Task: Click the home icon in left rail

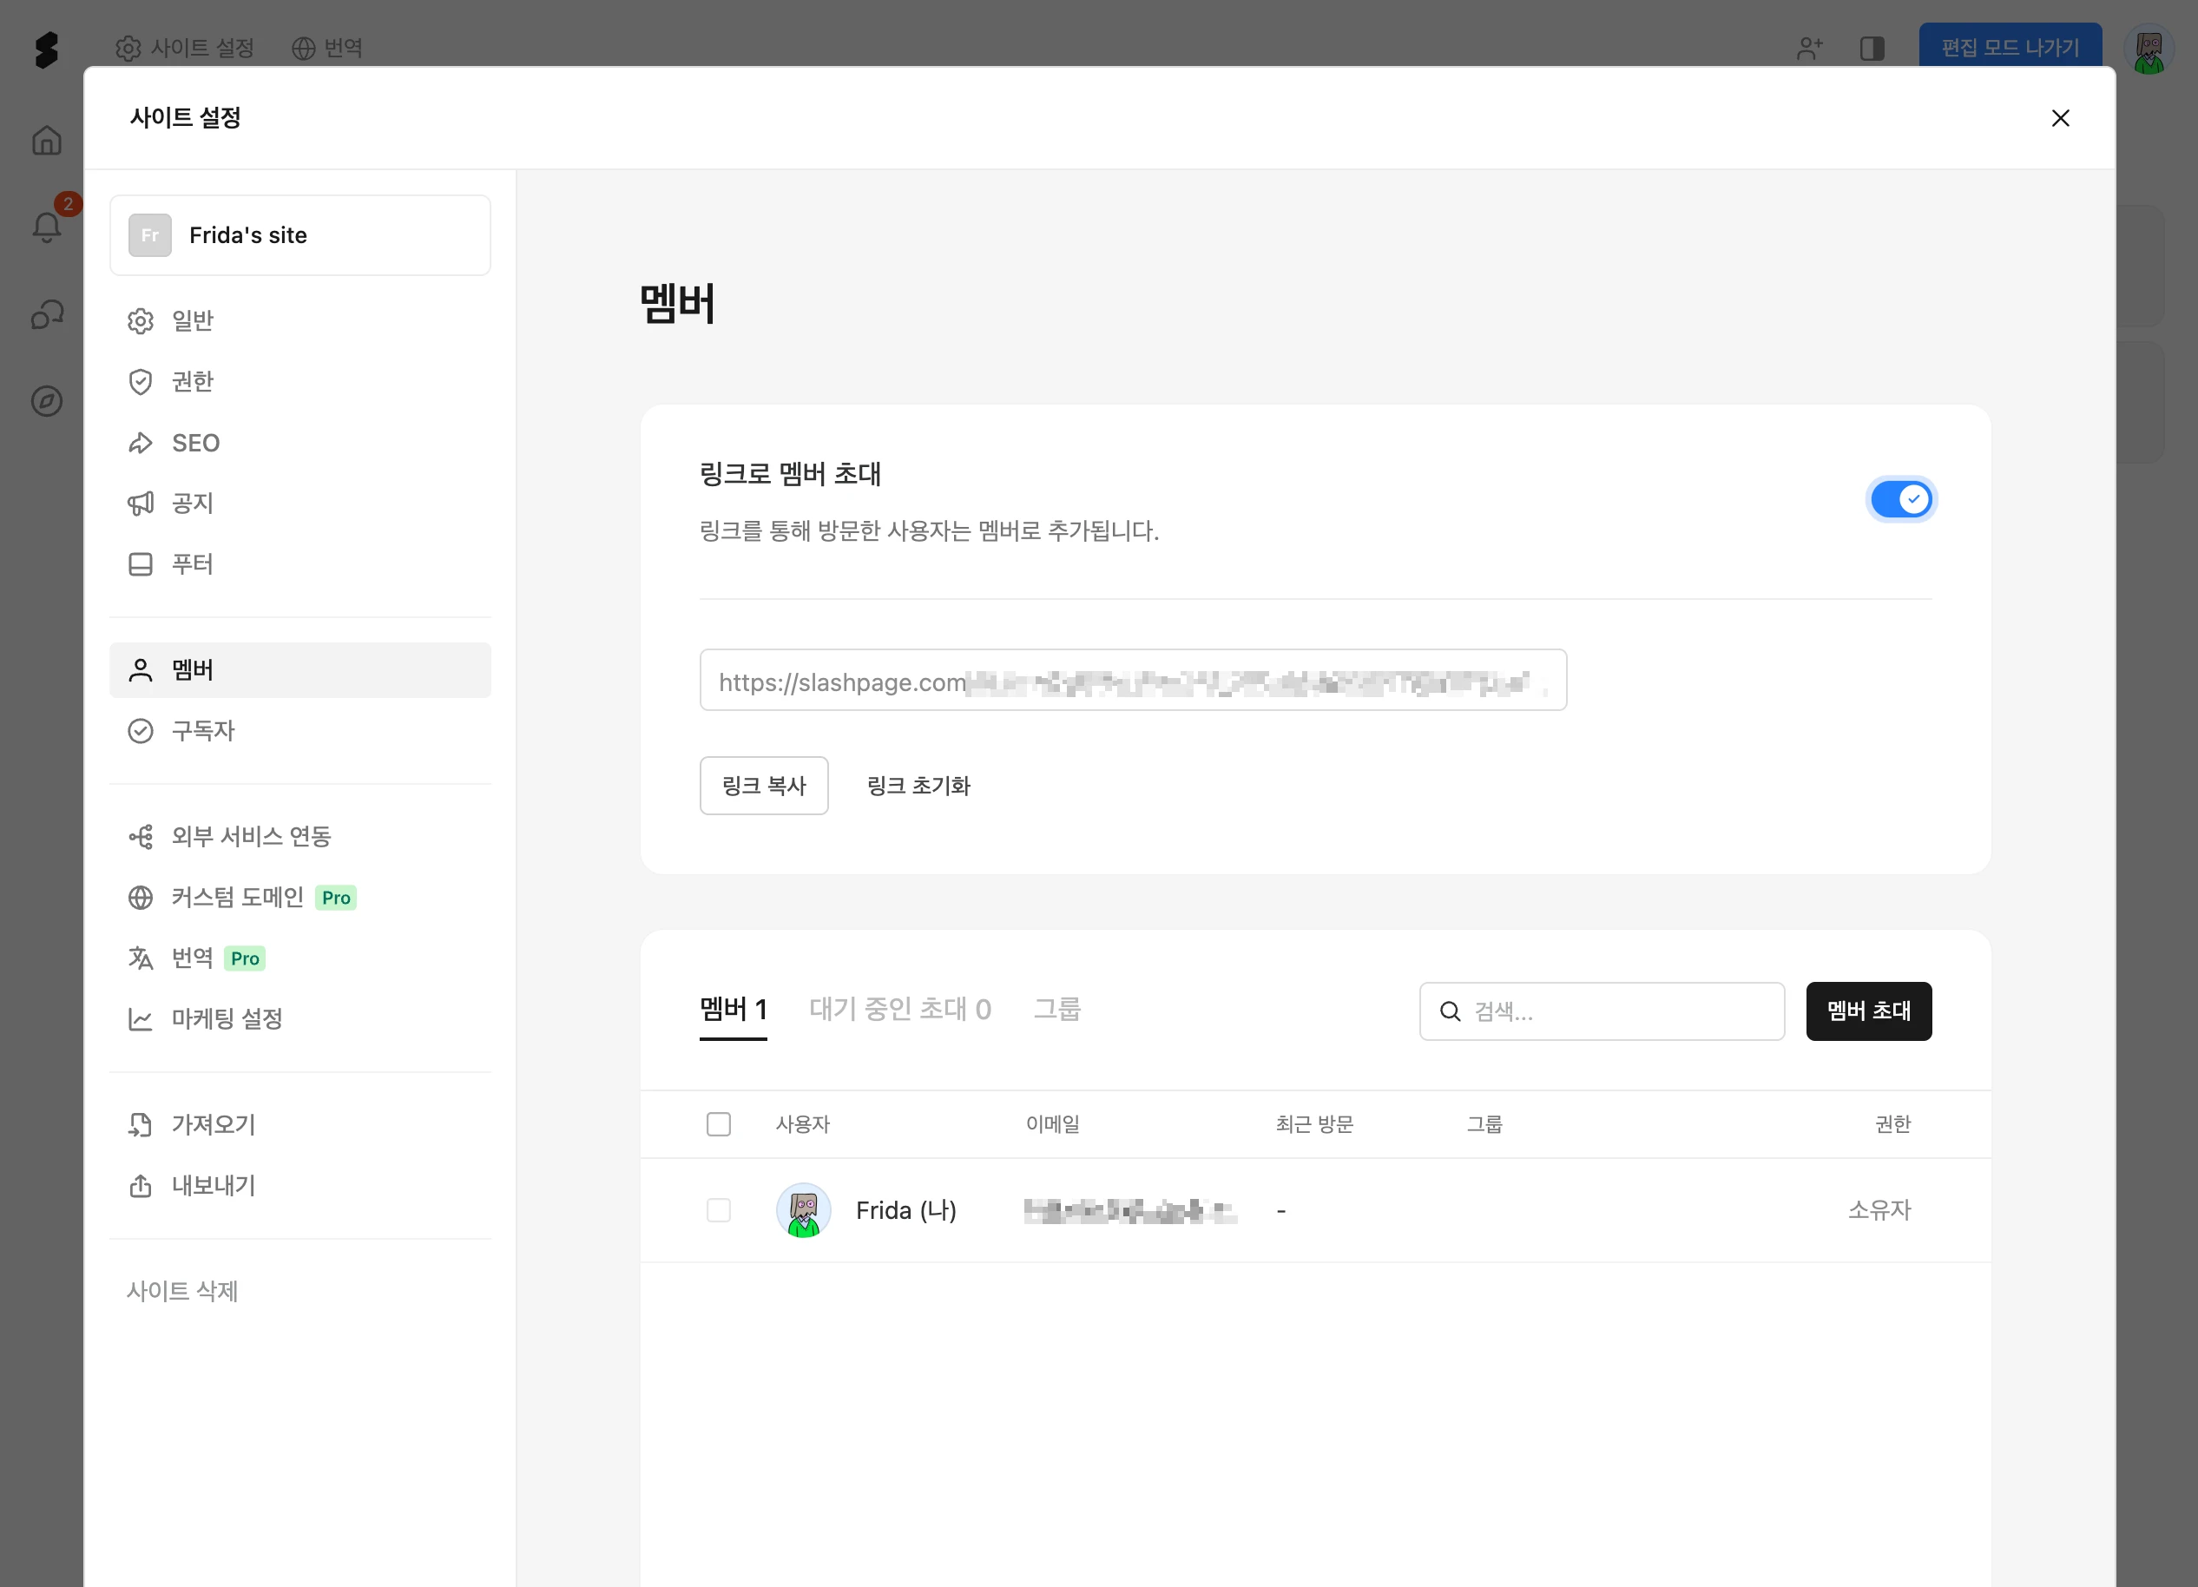Action: click(47, 141)
